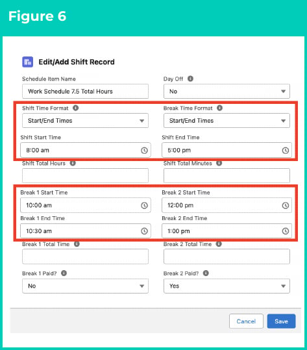Viewport: 307px width, 350px height.
Task: Open clock picker for Break 2 End Time
Action: click(x=286, y=231)
